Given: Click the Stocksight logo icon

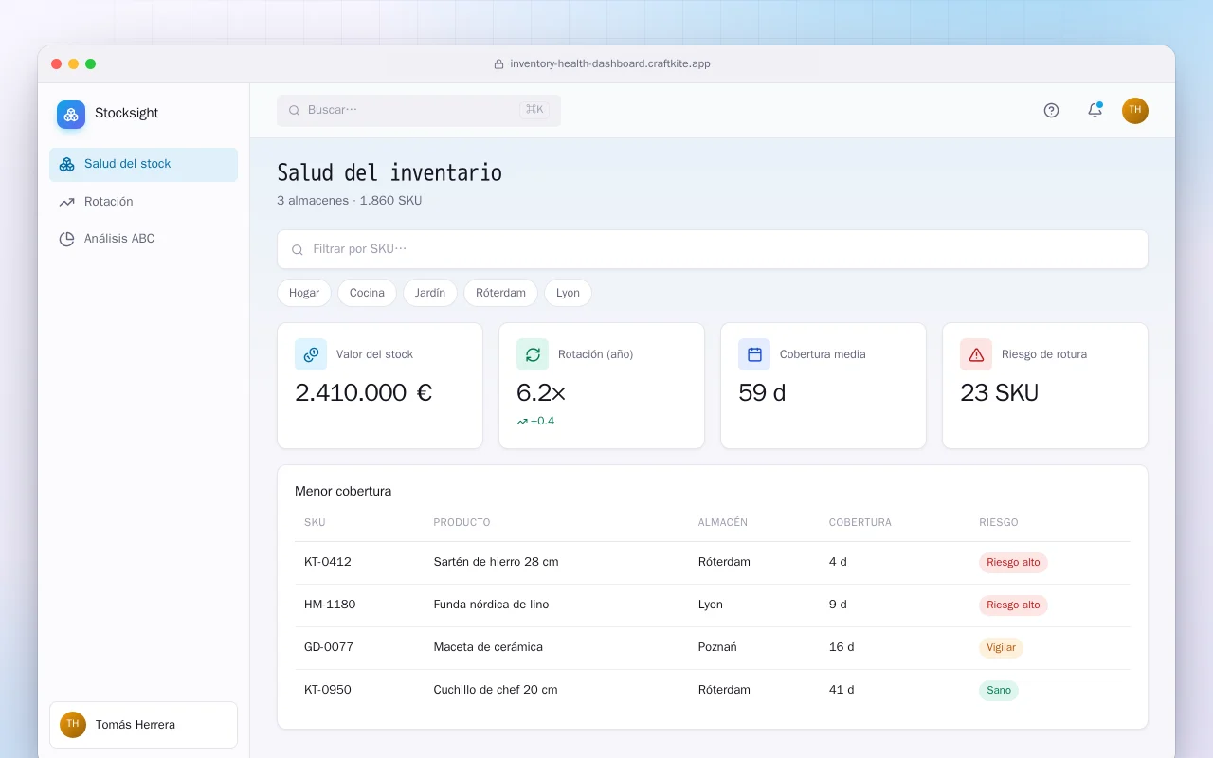Looking at the screenshot, I should 71,115.
